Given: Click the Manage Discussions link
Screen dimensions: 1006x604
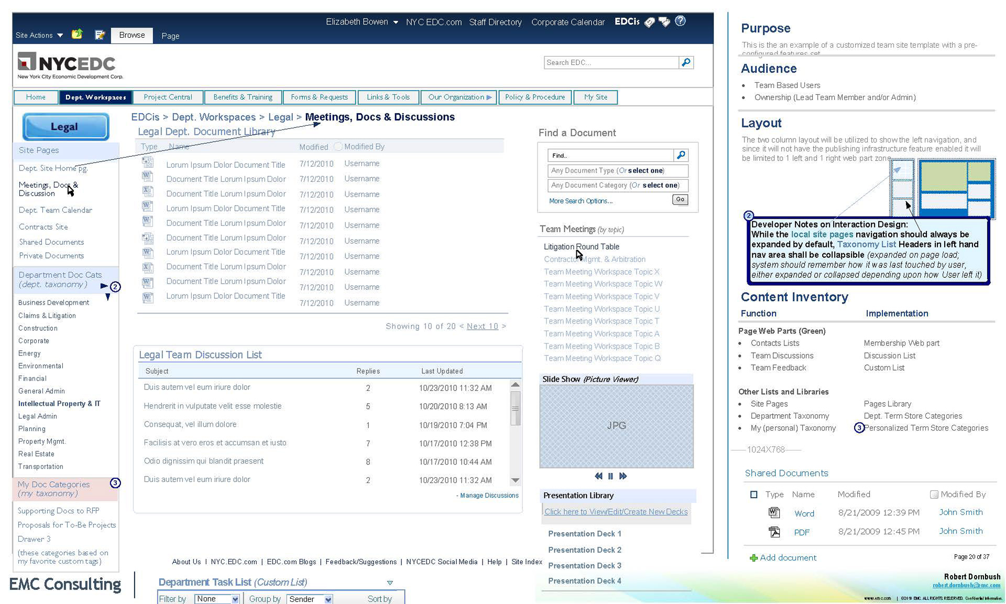Looking at the screenshot, I should 489,495.
